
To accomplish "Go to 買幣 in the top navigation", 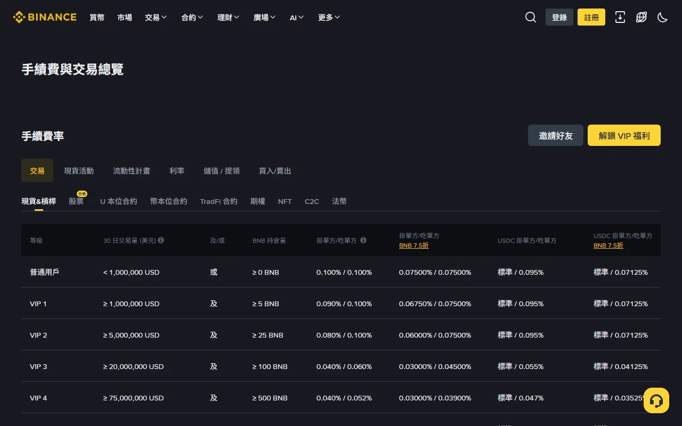I will coord(97,18).
